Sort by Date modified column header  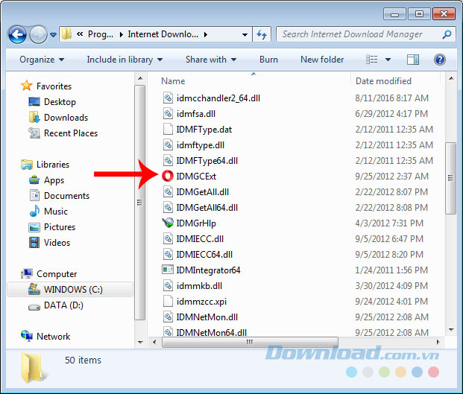click(x=383, y=80)
